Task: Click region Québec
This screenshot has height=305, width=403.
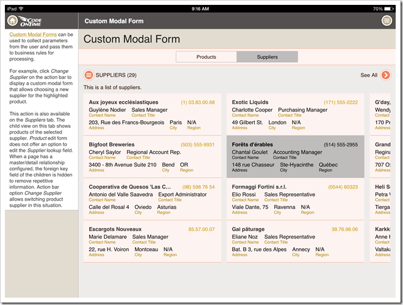Action: tap(329, 165)
